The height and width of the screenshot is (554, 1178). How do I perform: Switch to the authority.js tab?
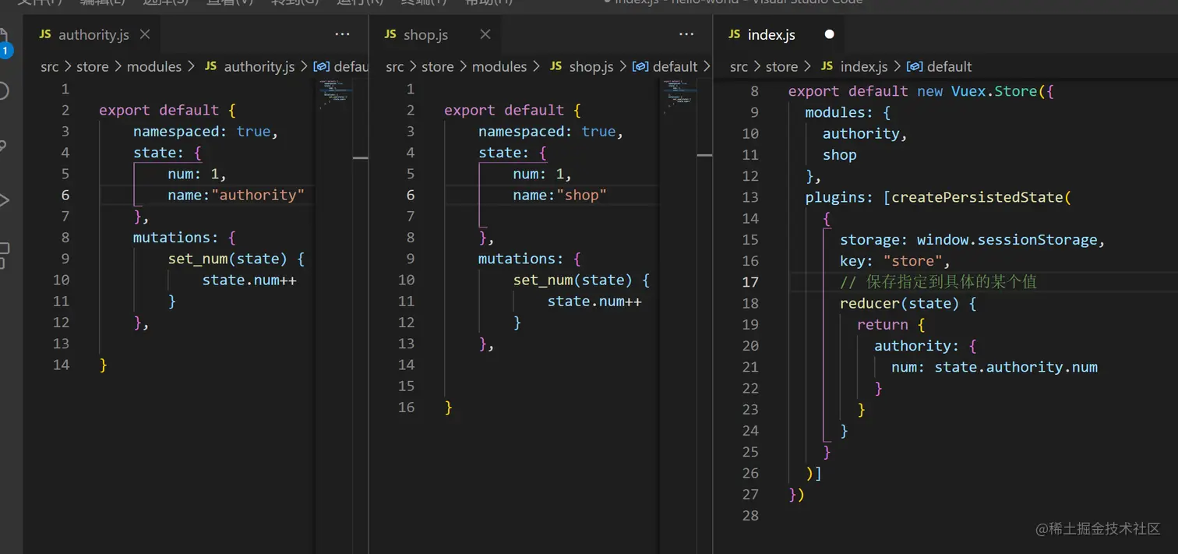point(93,34)
